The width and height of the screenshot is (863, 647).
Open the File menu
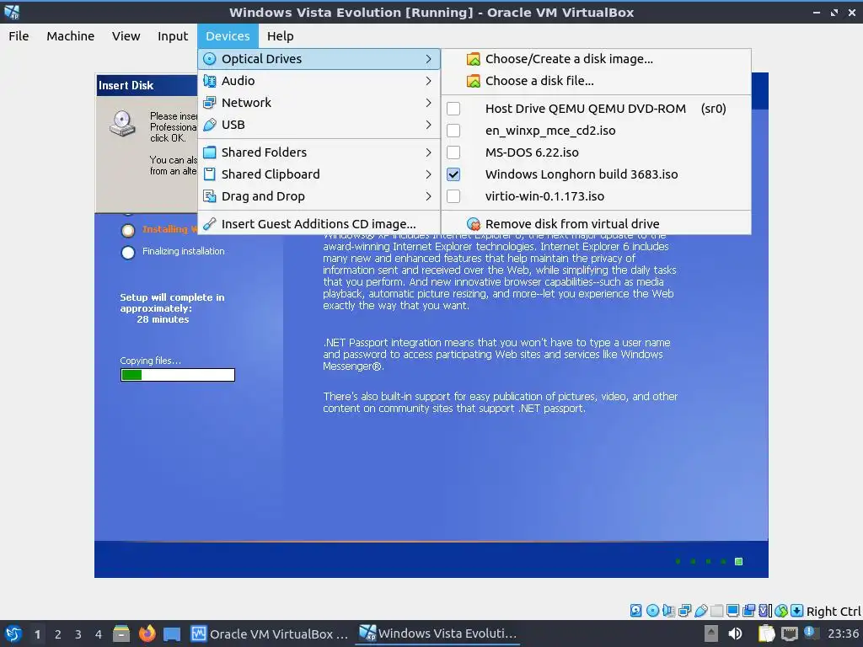tap(19, 35)
